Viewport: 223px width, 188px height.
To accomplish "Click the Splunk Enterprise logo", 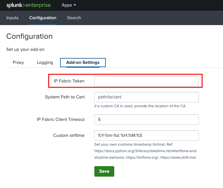I will click(x=28, y=5).
